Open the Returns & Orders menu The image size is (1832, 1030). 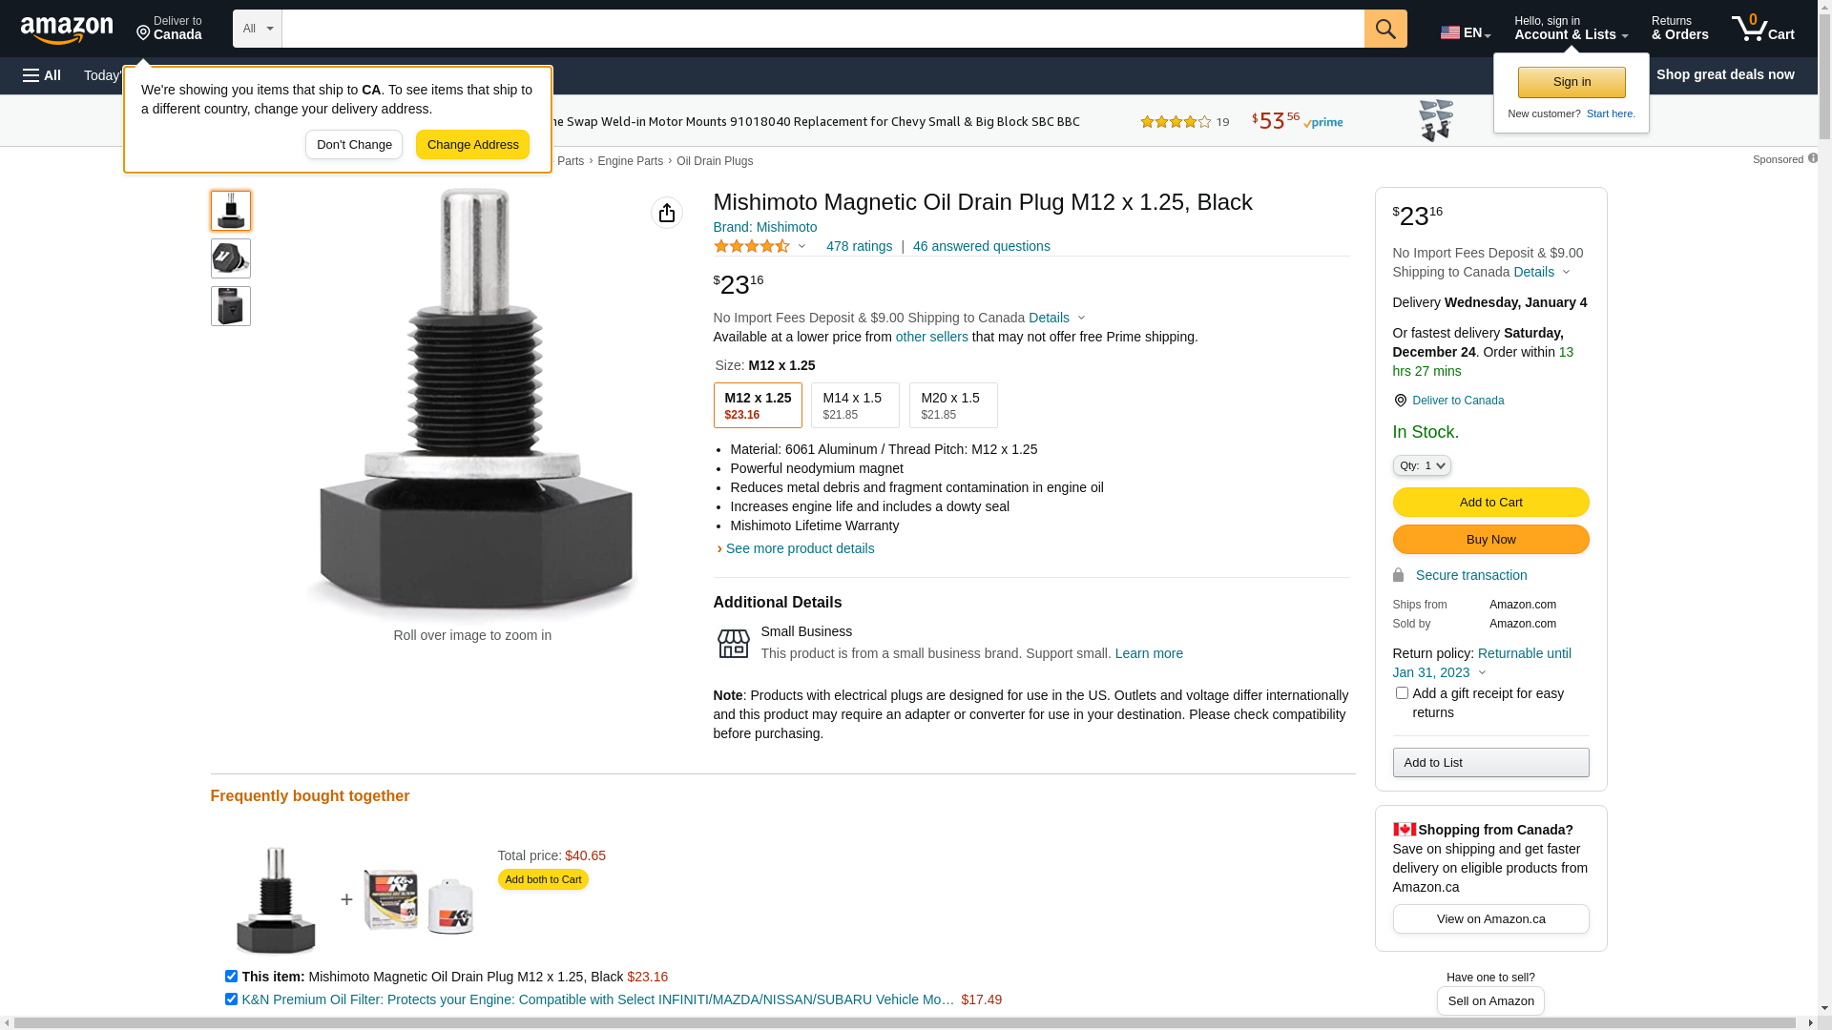[1679, 29]
